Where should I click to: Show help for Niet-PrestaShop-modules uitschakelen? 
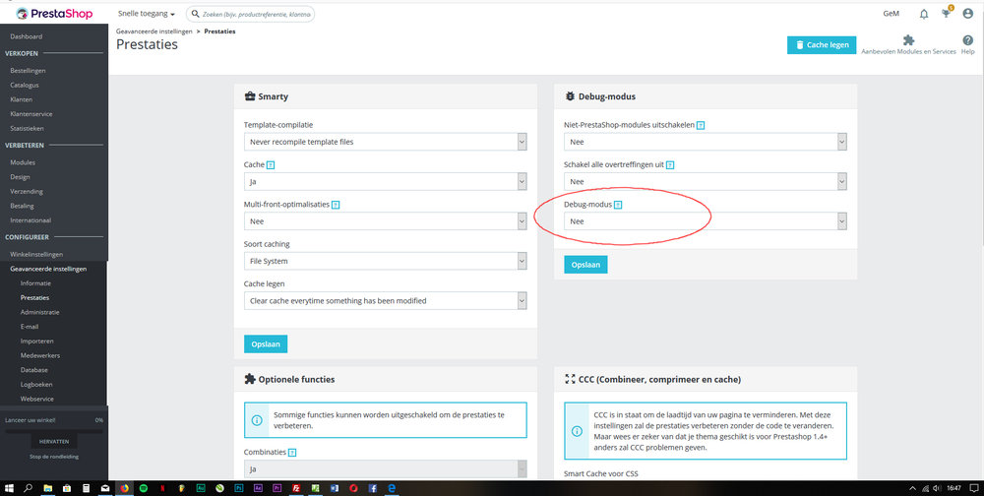point(701,126)
